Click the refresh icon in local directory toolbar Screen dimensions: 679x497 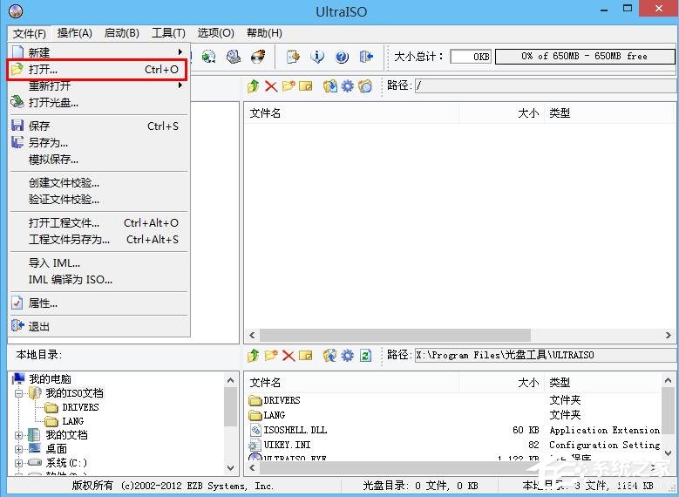pyautogui.click(x=365, y=355)
